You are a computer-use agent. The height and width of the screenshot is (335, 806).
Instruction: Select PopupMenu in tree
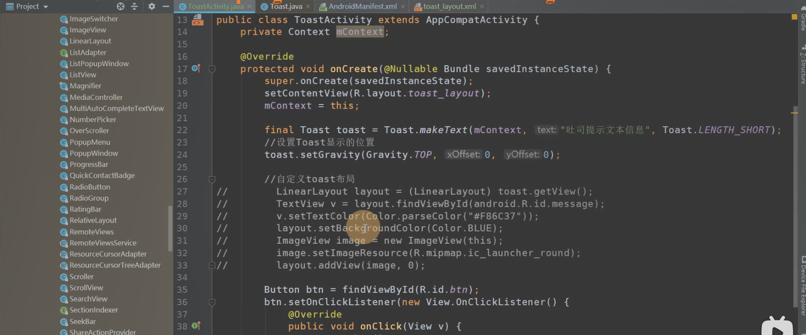pyautogui.click(x=89, y=142)
